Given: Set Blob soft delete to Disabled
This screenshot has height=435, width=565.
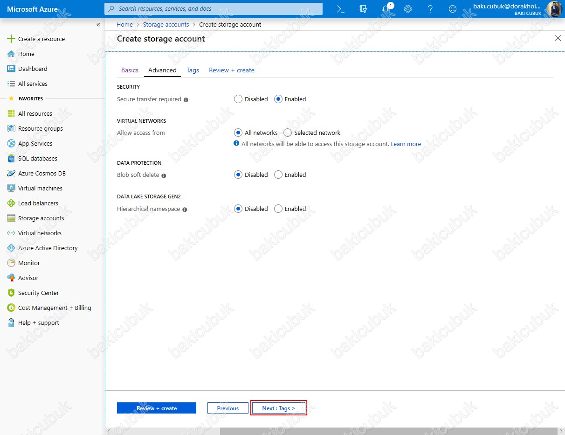Looking at the screenshot, I should (238, 175).
